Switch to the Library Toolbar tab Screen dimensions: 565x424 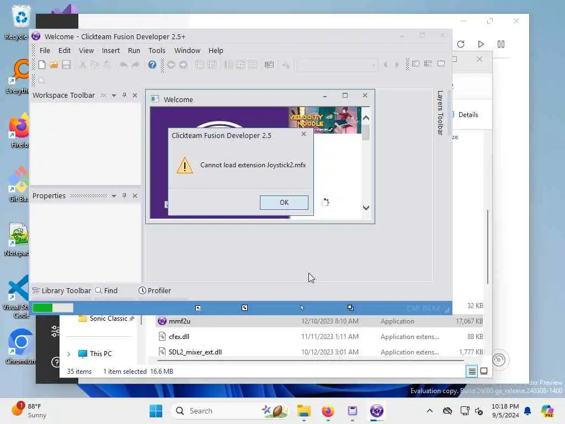coord(62,290)
